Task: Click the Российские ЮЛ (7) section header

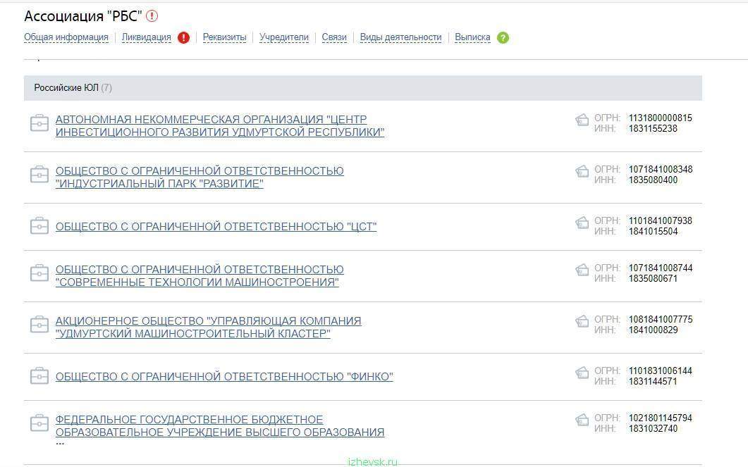Action: [363, 87]
